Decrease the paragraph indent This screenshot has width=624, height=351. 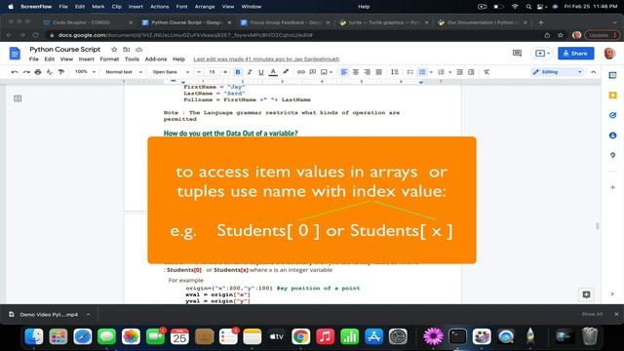459,72
